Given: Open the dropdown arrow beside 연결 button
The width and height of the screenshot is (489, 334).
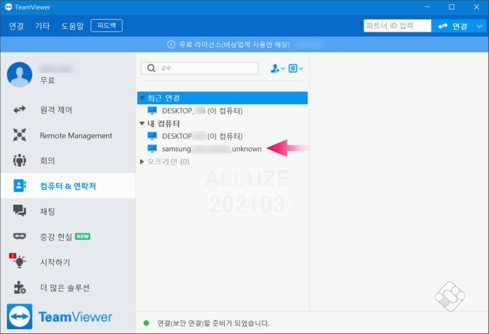Looking at the screenshot, I should tap(480, 26).
